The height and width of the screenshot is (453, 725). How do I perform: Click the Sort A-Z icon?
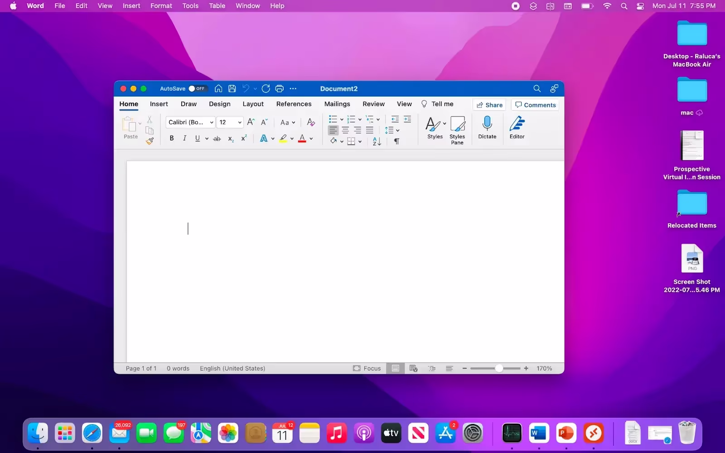coord(377,141)
